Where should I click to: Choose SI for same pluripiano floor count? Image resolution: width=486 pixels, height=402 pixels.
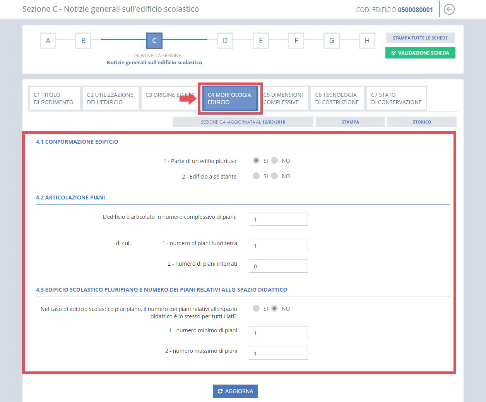[256, 308]
